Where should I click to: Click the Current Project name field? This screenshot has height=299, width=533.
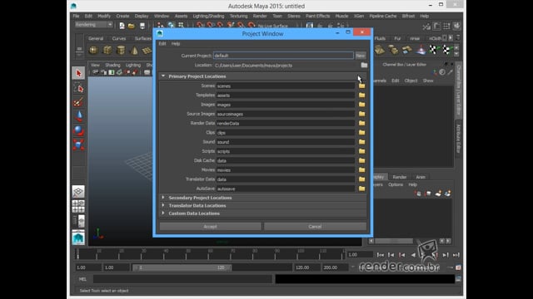click(283, 56)
